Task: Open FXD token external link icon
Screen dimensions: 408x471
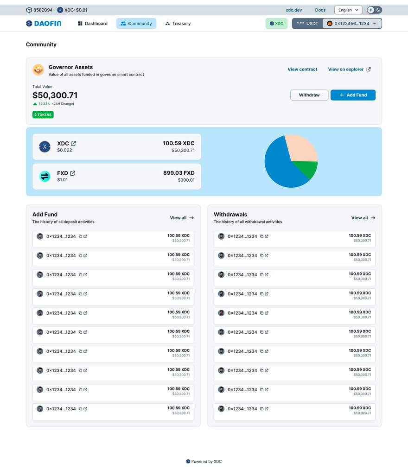Action: click(x=72, y=173)
